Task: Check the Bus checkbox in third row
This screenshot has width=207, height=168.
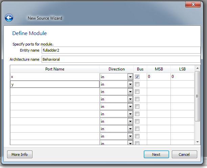Action: [137, 92]
